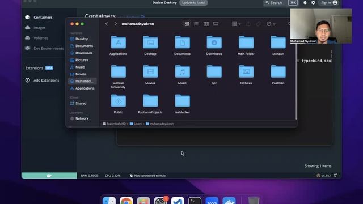Open Containers tab in Docker Desktop

pos(43,18)
